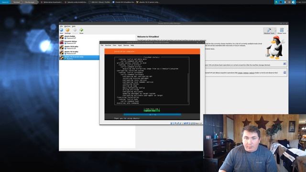
Task: Open the Help menu in VirtualBox Manager
Action: pyautogui.click(x=74, y=26)
